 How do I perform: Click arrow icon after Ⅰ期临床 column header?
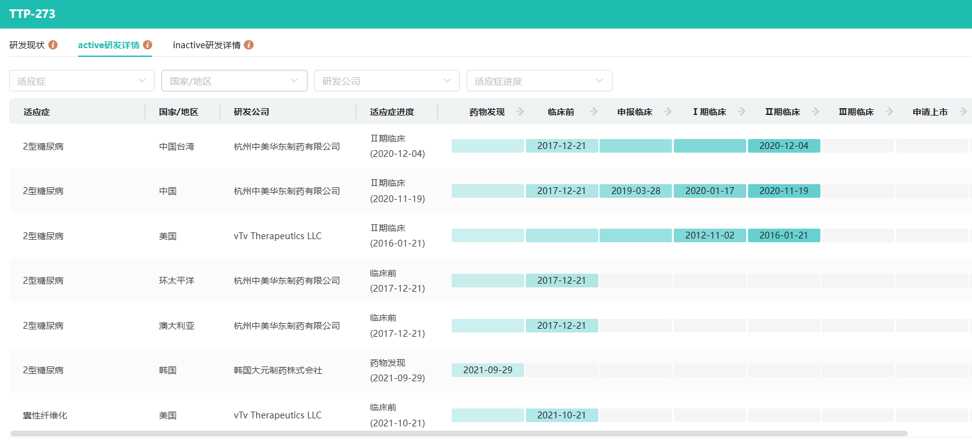point(742,112)
